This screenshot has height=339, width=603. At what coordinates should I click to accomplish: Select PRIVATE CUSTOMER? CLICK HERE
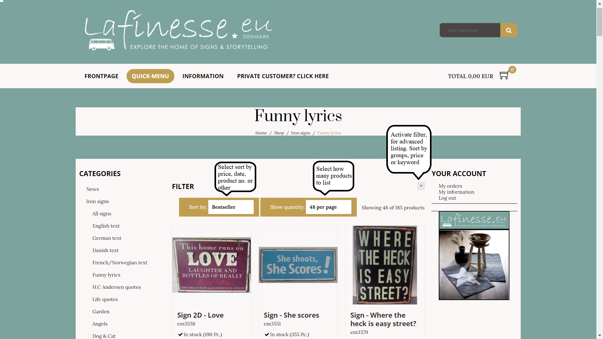pos(283,76)
